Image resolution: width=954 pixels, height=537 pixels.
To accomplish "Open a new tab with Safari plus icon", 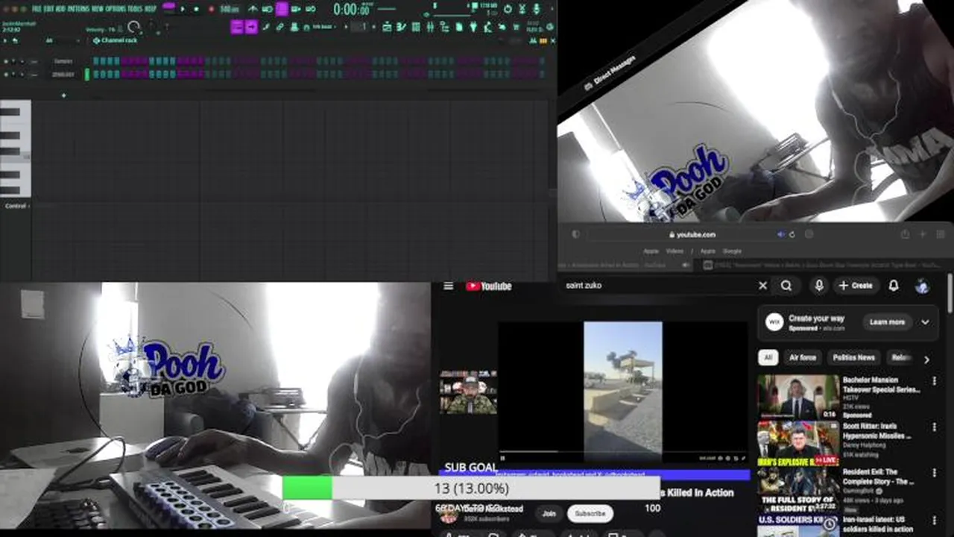I will pyautogui.click(x=922, y=234).
